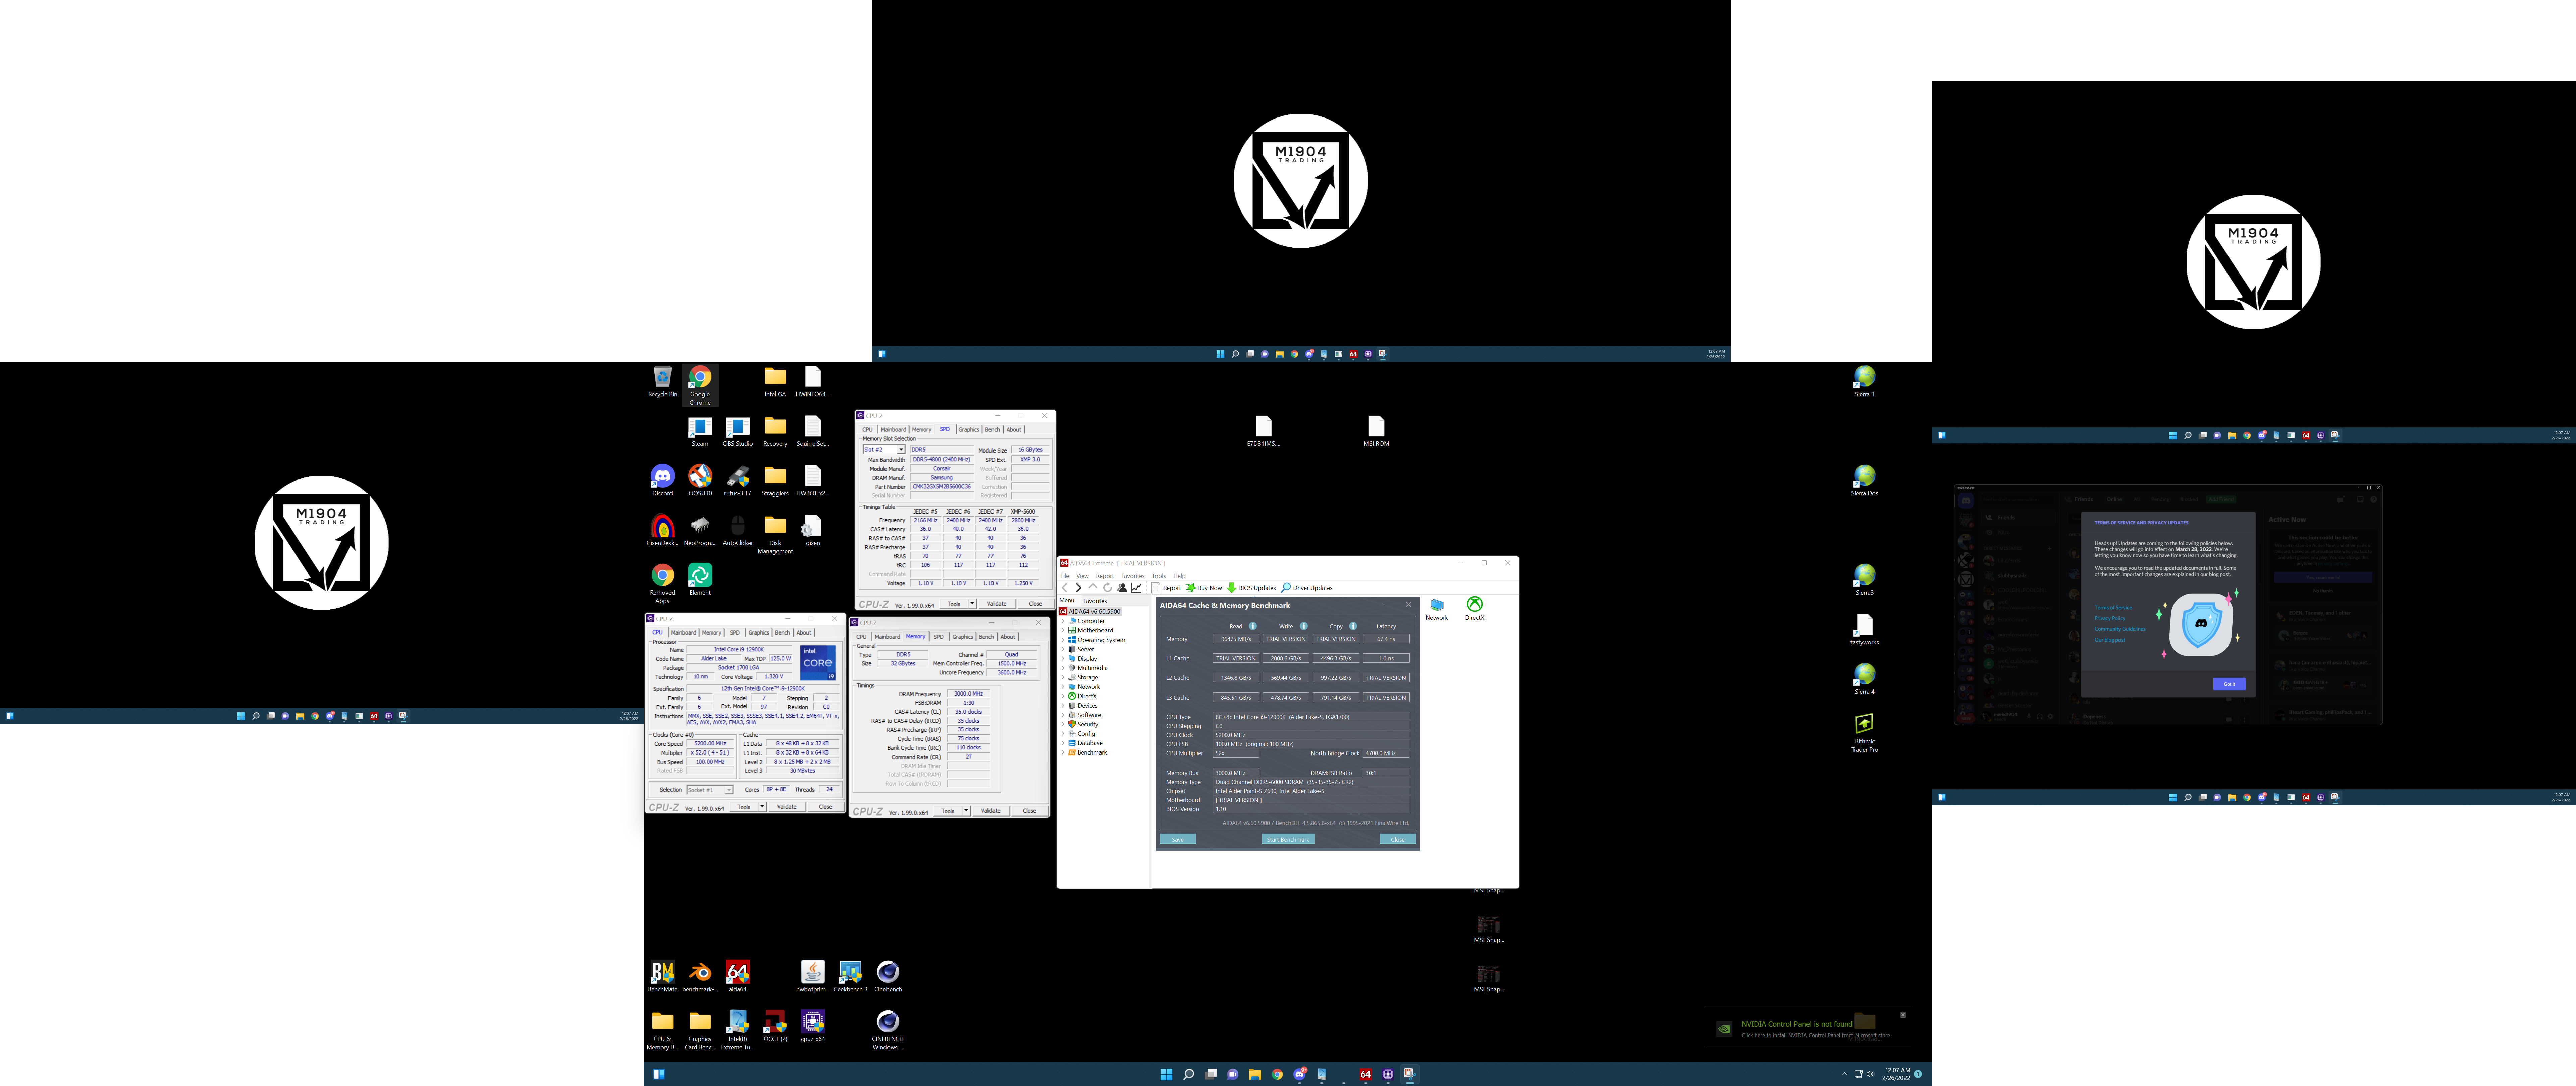Open the large DirectX icon in AIDA64 content pane
2576x1086 pixels.
pos(1475,608)
